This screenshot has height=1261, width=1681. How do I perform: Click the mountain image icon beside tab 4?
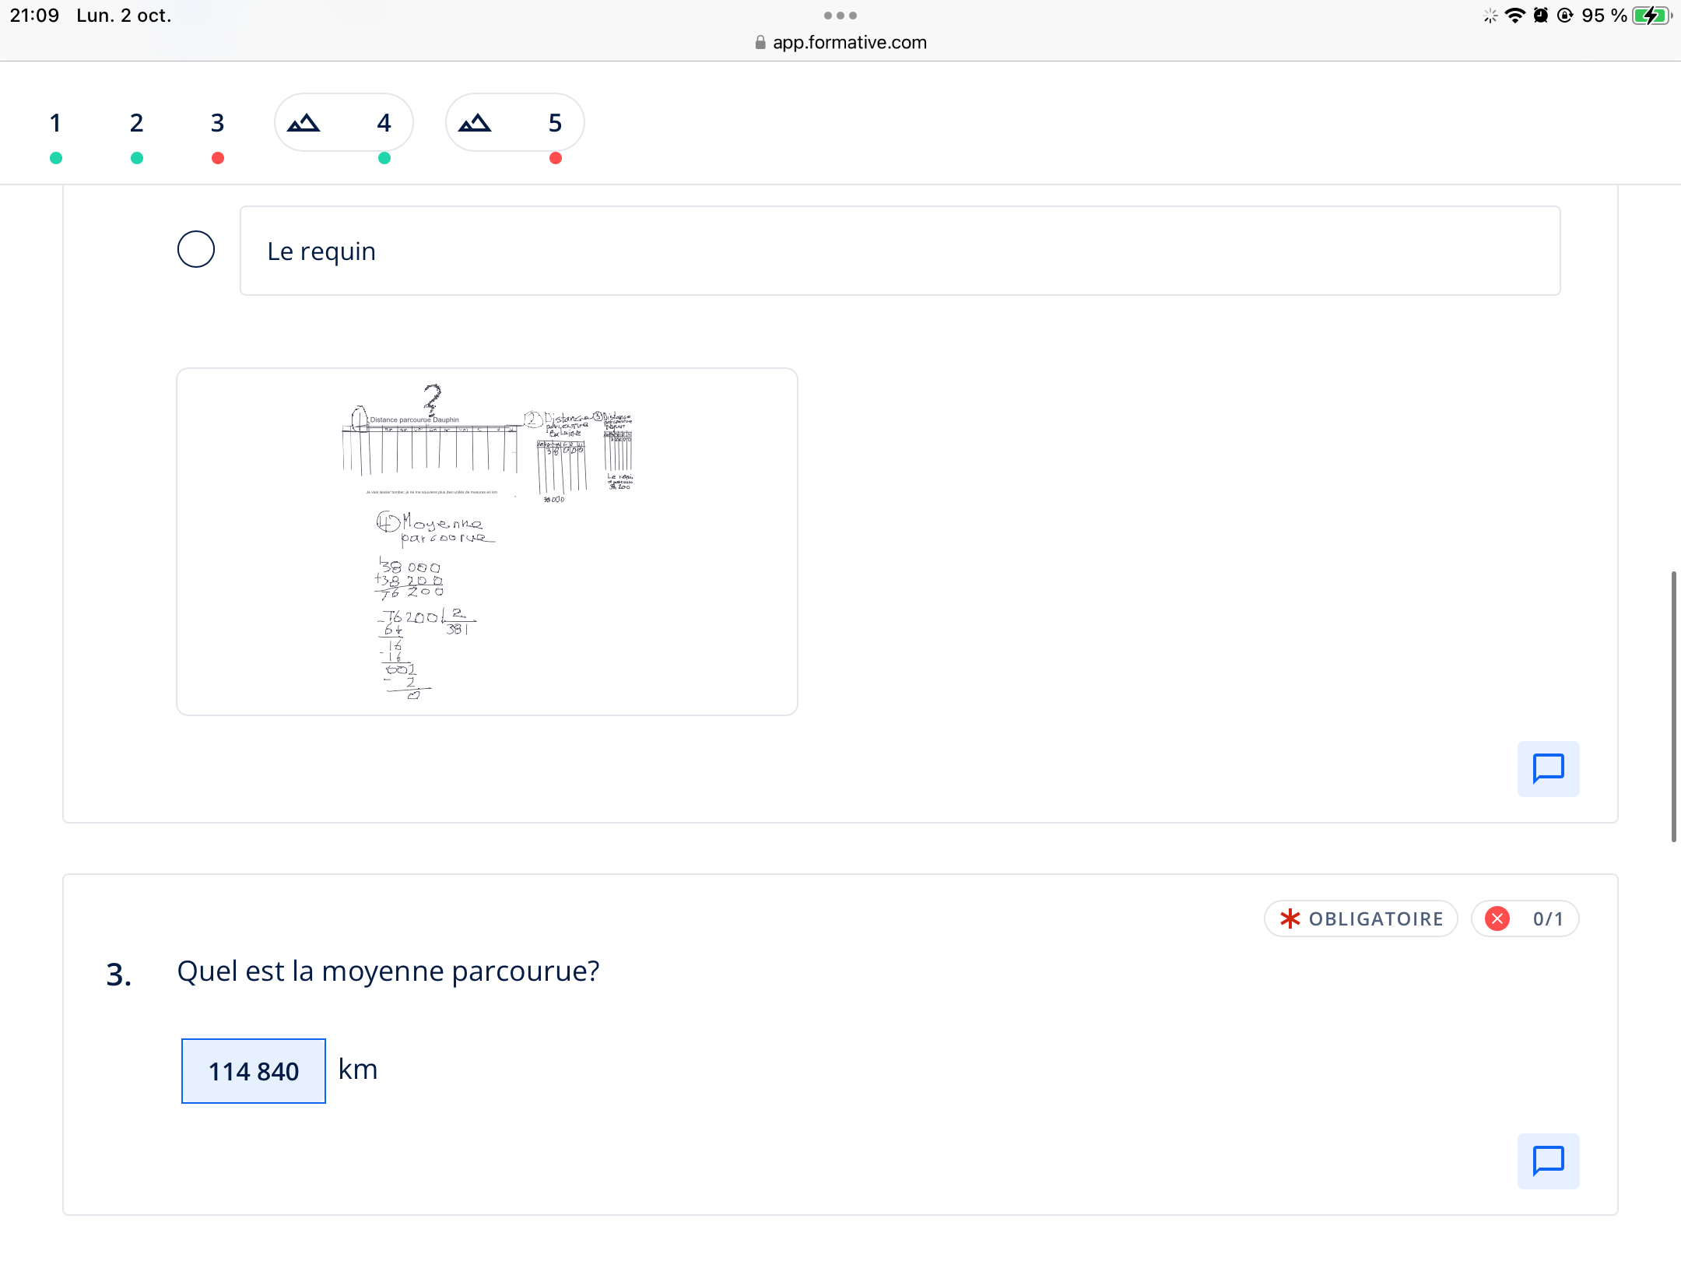[304, 123]
